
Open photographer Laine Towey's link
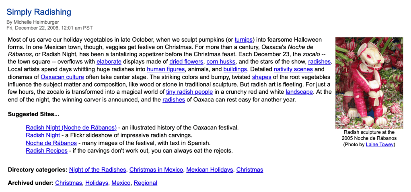click(x=380, y=145)
